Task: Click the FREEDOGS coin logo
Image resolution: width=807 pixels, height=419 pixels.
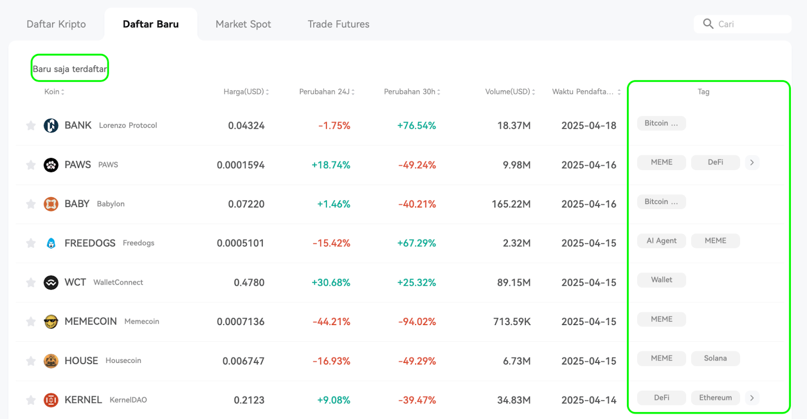Action: tap(51, 243)
